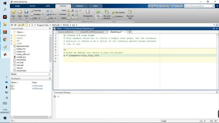
Task: Switch to Secant_method.m editor tab
Action: 66,32
